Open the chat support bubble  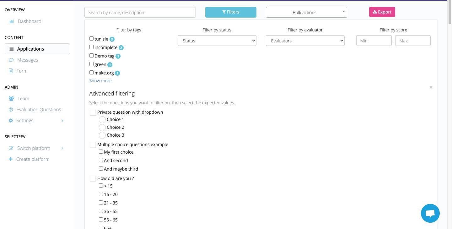pos(430,213)
